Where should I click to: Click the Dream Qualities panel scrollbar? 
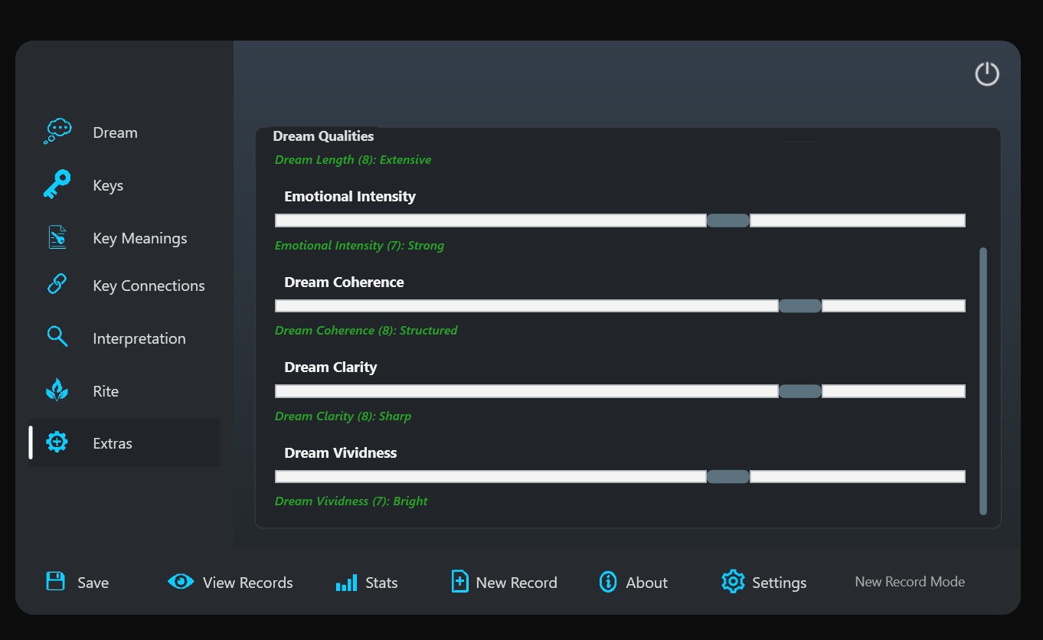click(983, 380)
